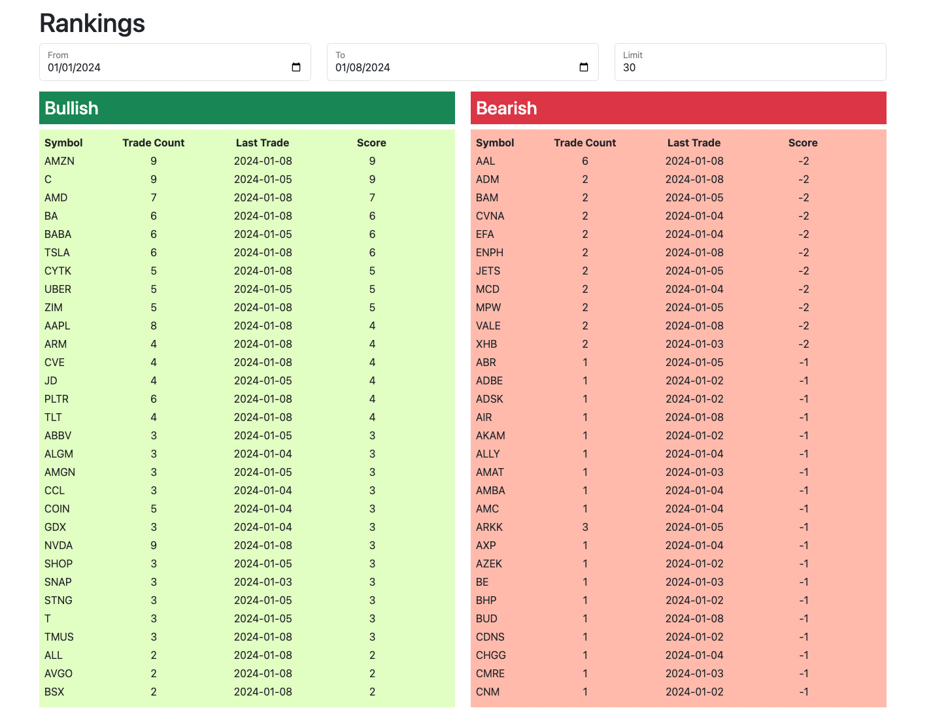This screenshot has height=723, width=931.
Task: Click the Bullish section header
Action: point(247,108)
